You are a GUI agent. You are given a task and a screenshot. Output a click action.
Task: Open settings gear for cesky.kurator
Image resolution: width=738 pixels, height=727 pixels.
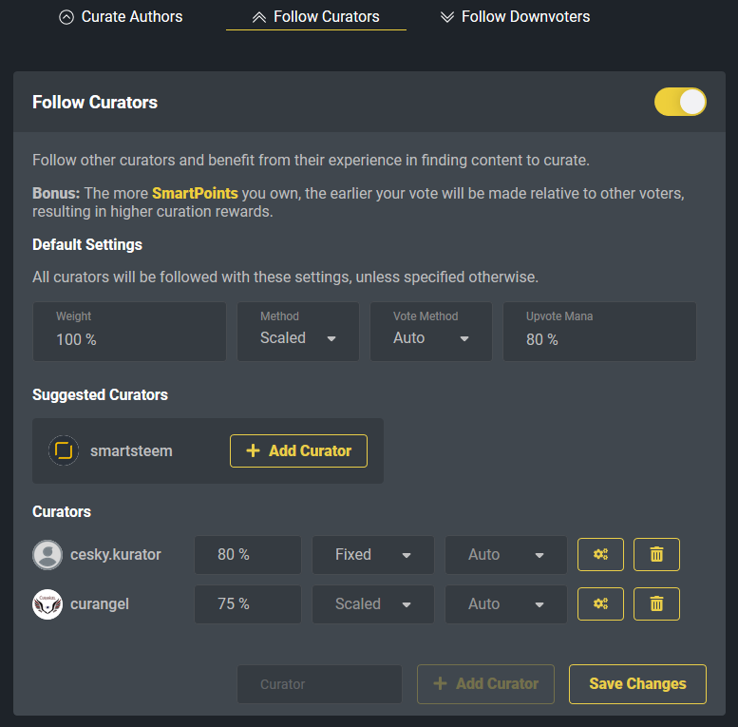(600, 554)
